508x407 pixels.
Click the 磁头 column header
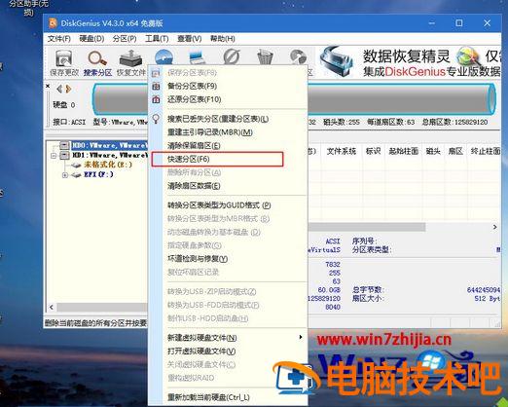pos(433,151)
